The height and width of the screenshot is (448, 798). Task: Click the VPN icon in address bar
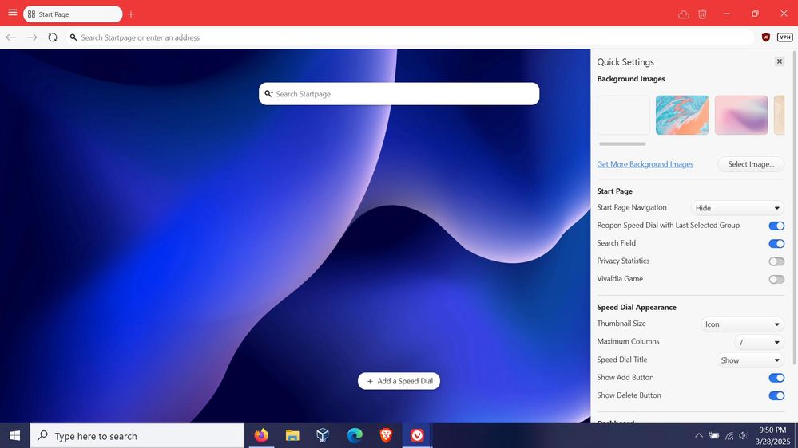784,37
